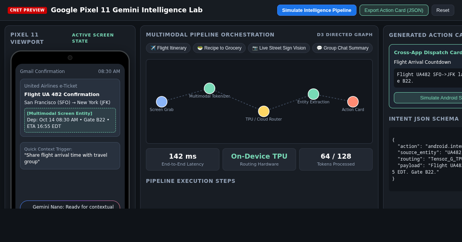The image size is (462, 242).
Task: Click the Tokens Processed caption
Action: coord(336,164)
